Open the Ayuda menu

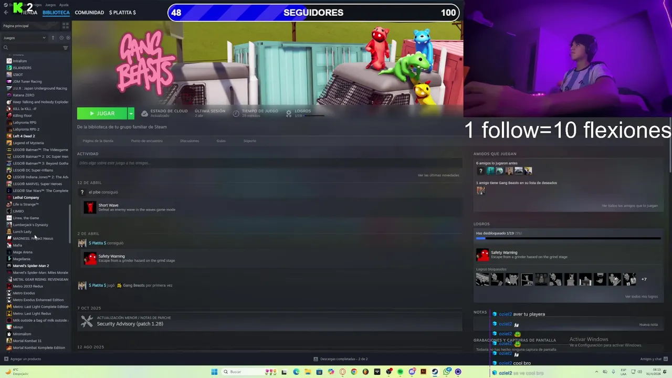(64, 5)
